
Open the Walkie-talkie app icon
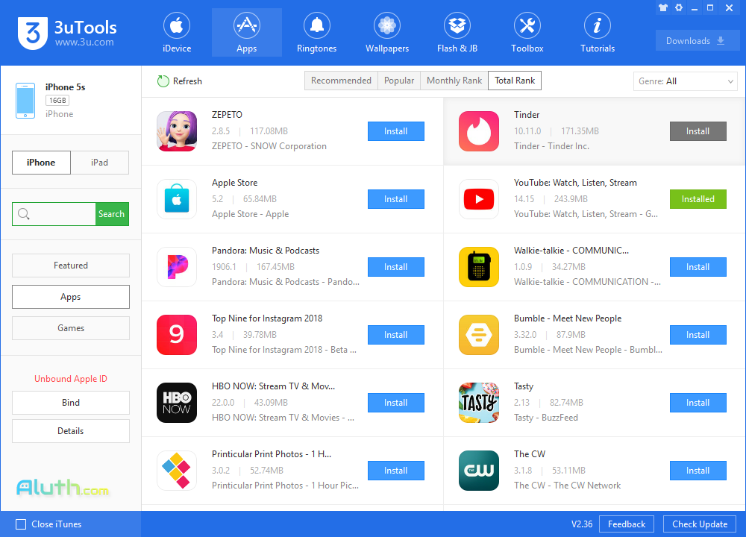(479, 267)
